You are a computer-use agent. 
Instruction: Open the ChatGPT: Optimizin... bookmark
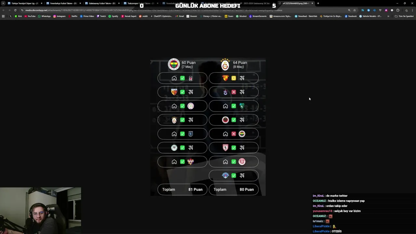(x=161, y=16)
